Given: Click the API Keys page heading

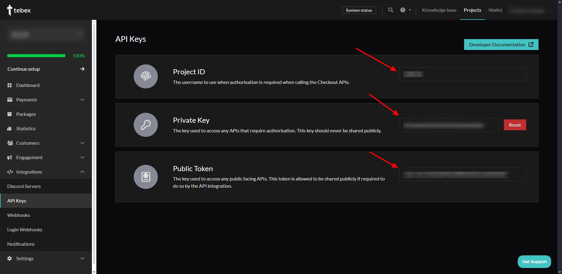Looking at the screenshot, I should (x=131, y=39).
